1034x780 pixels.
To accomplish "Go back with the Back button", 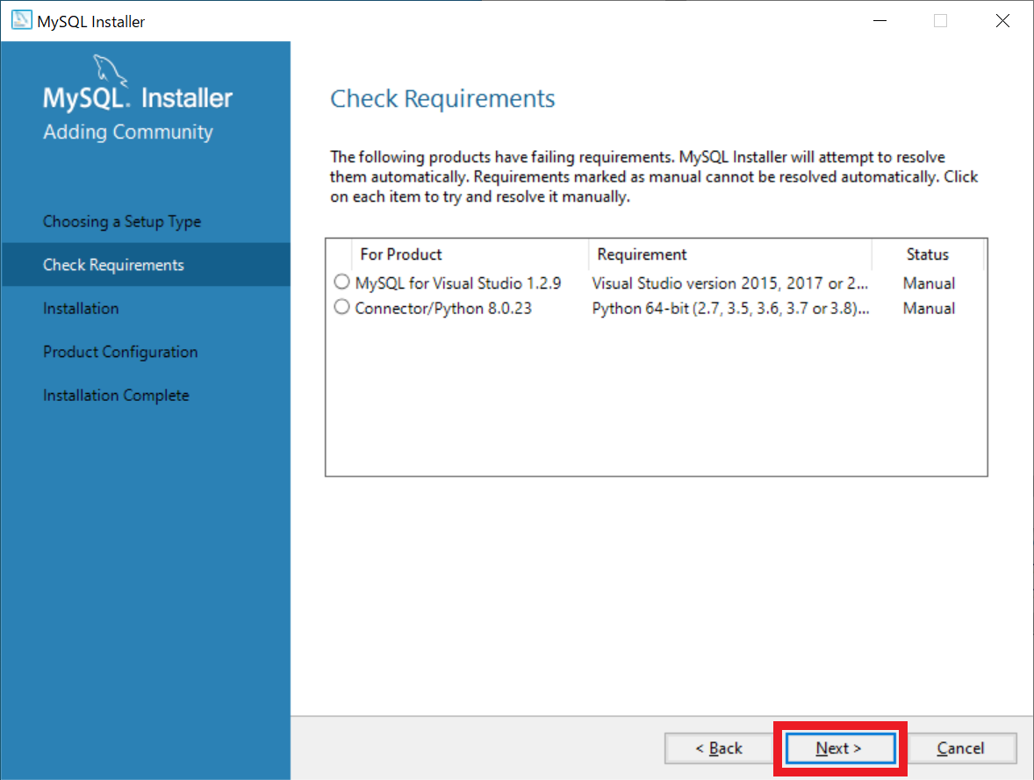I will (x=719, y=748).
